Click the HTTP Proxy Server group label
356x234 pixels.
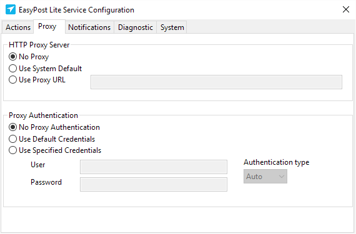pyautogui.click(x=39, y=45)
